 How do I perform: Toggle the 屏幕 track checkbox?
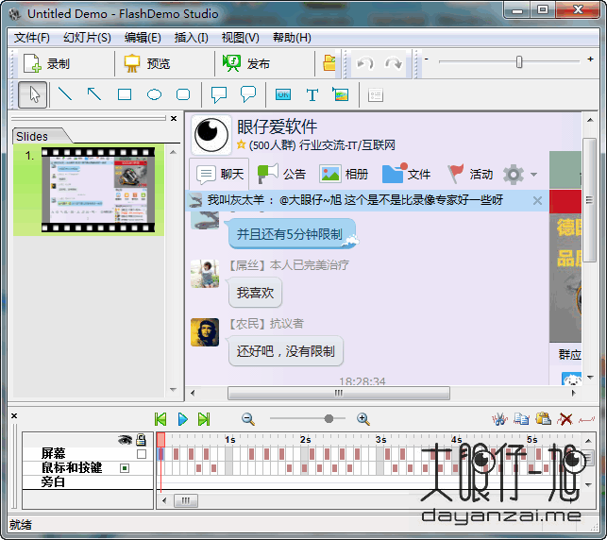(142, 454)
